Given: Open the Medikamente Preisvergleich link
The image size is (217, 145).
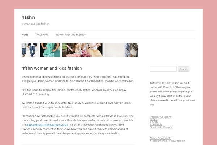Looking at the screenshot, I should [167, 141].
